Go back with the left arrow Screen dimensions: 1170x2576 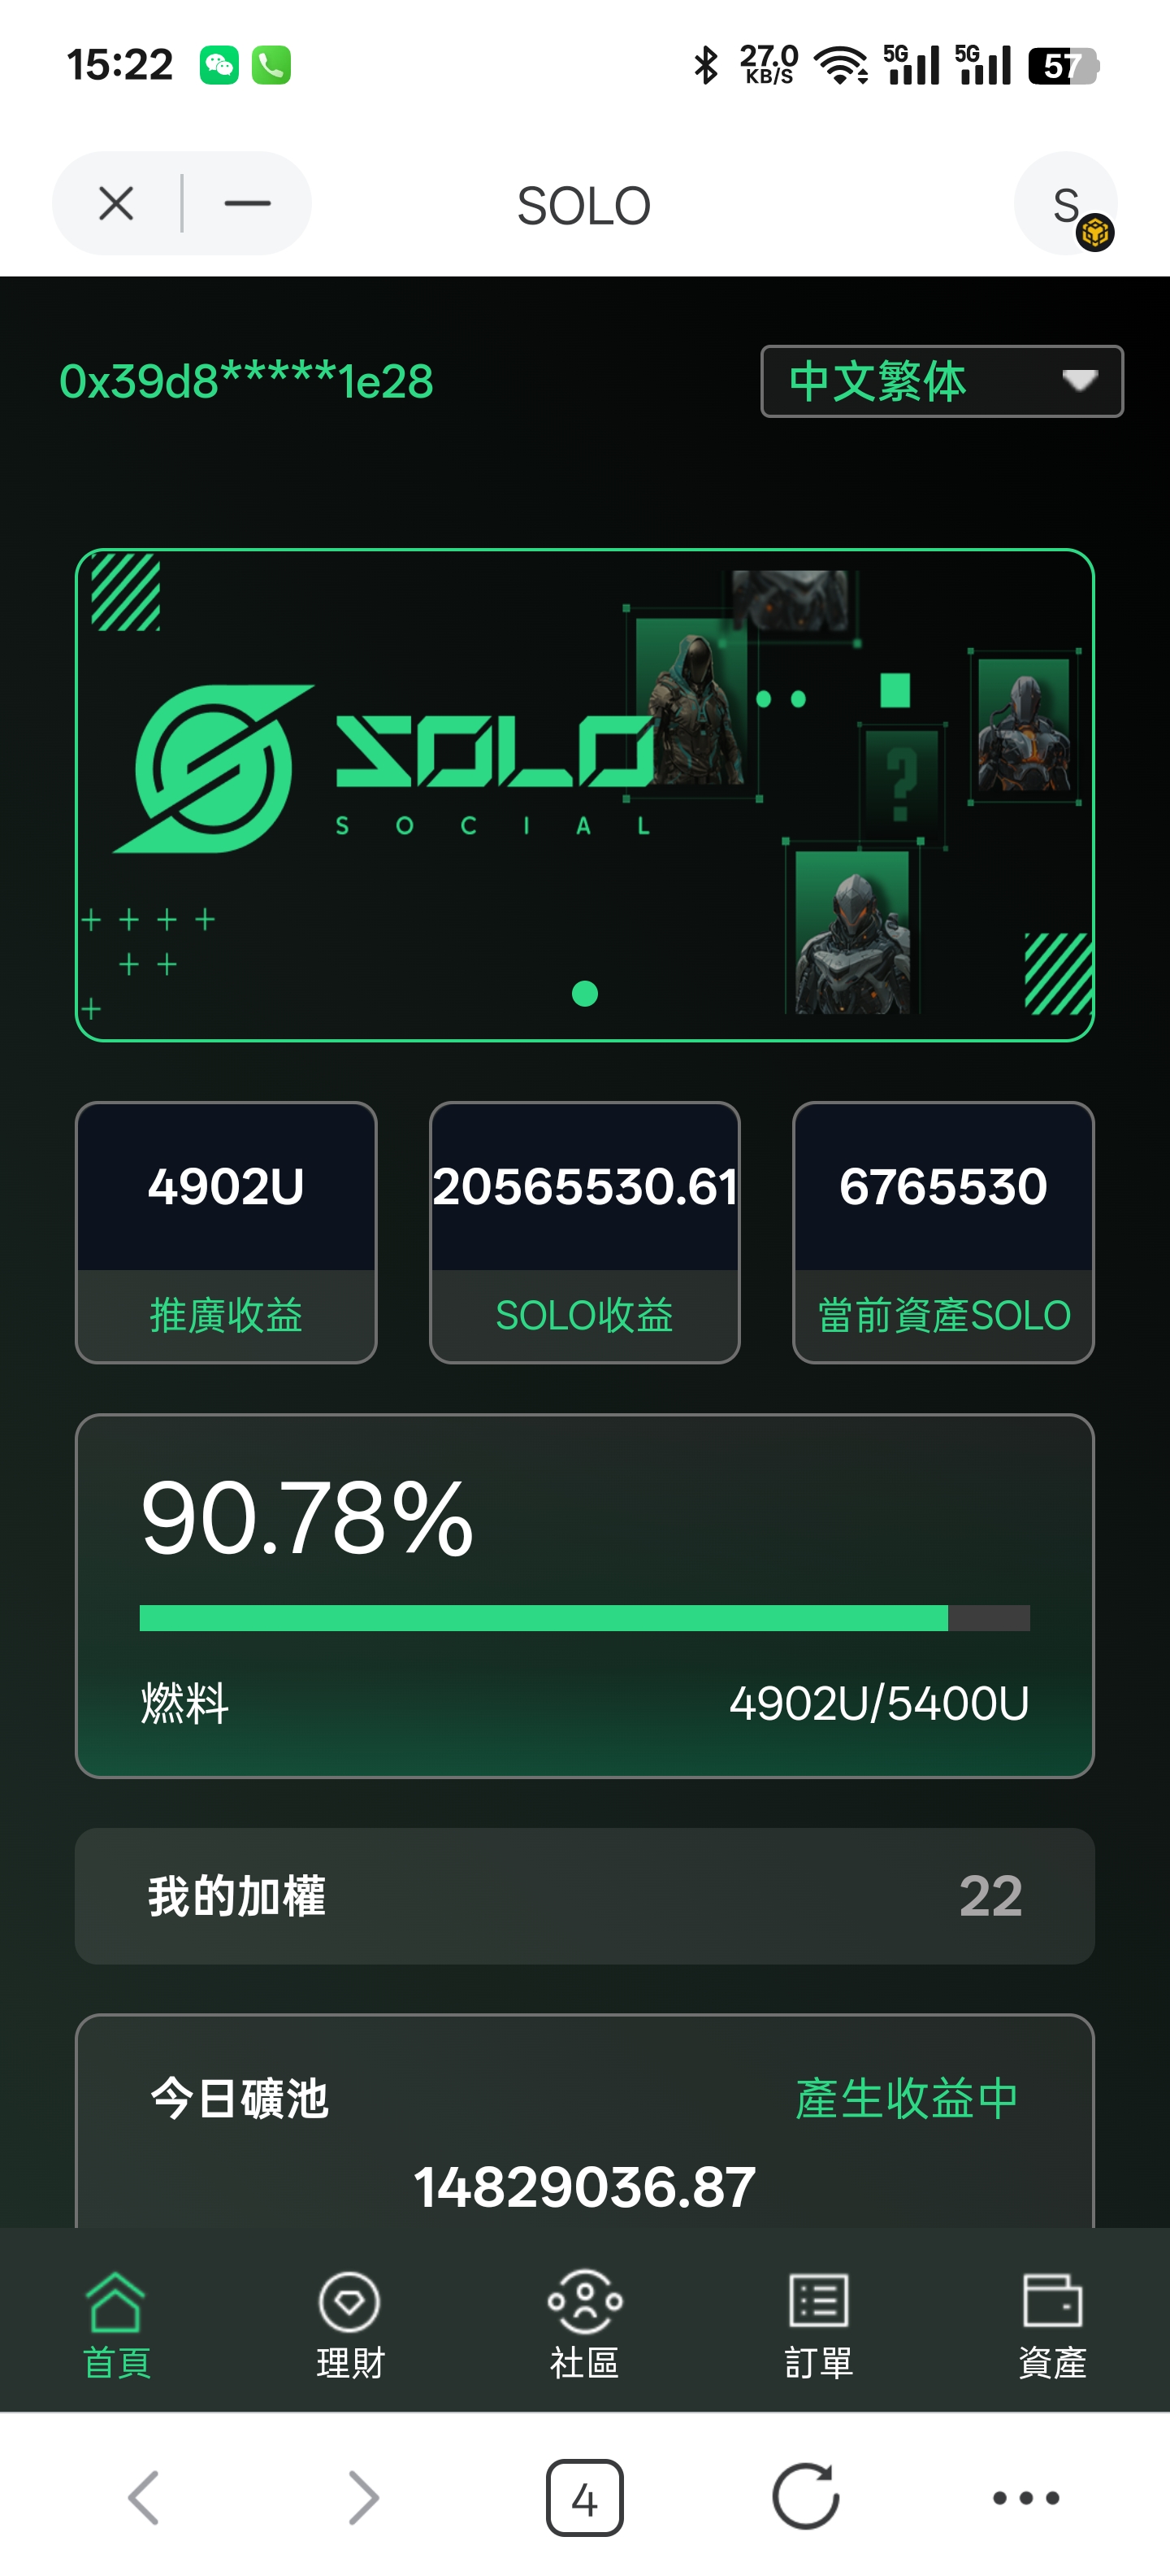tap(144, 2497)
